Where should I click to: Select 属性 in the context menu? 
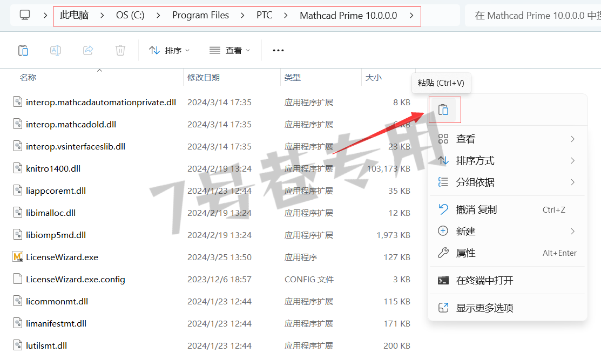coord(508,253)
